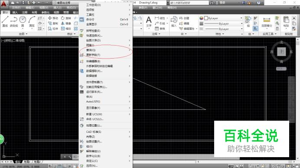
Task: Open the Inquiry (查询(Q)) submenu
Action: [106, 50]
